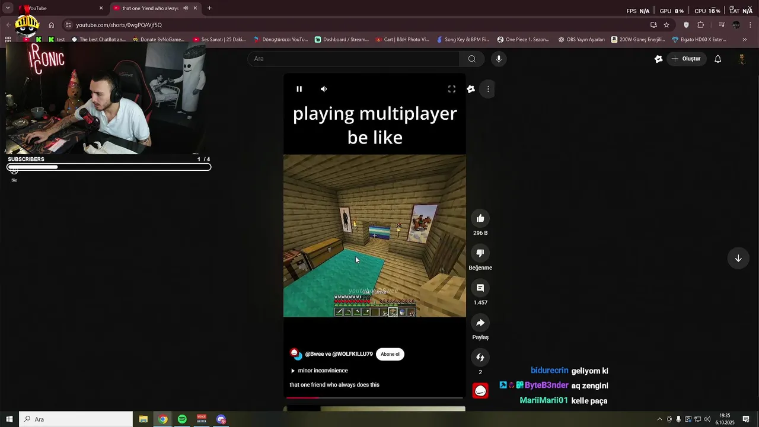Open File Explorer from the taskbar
Screen dimensions: 759x427
click(x=143, y=419)
